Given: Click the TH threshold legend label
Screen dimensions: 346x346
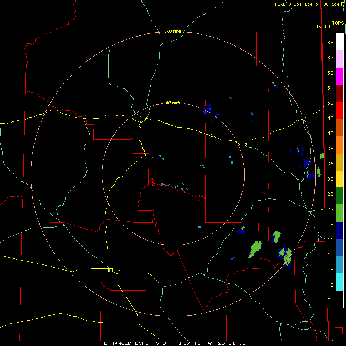Looking at the screenshot, I should [330, 300].
